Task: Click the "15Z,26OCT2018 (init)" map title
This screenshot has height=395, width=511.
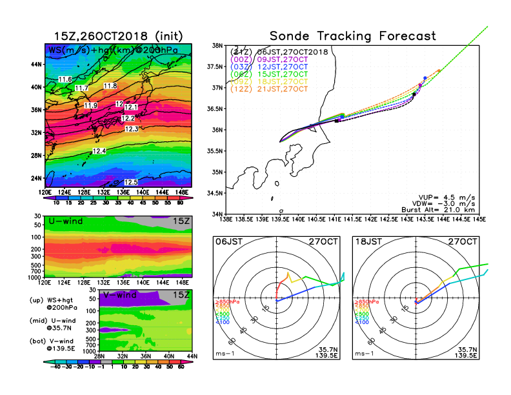Action: [x=118, y=36]
